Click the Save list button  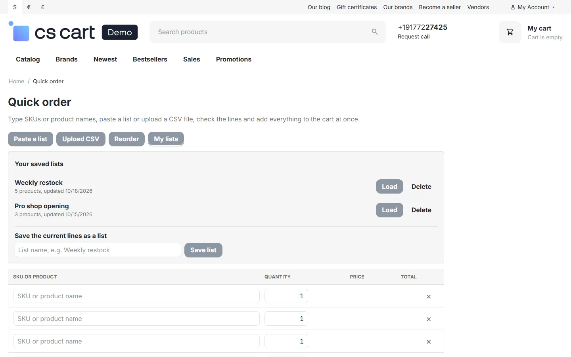click(x=203, y=250)
